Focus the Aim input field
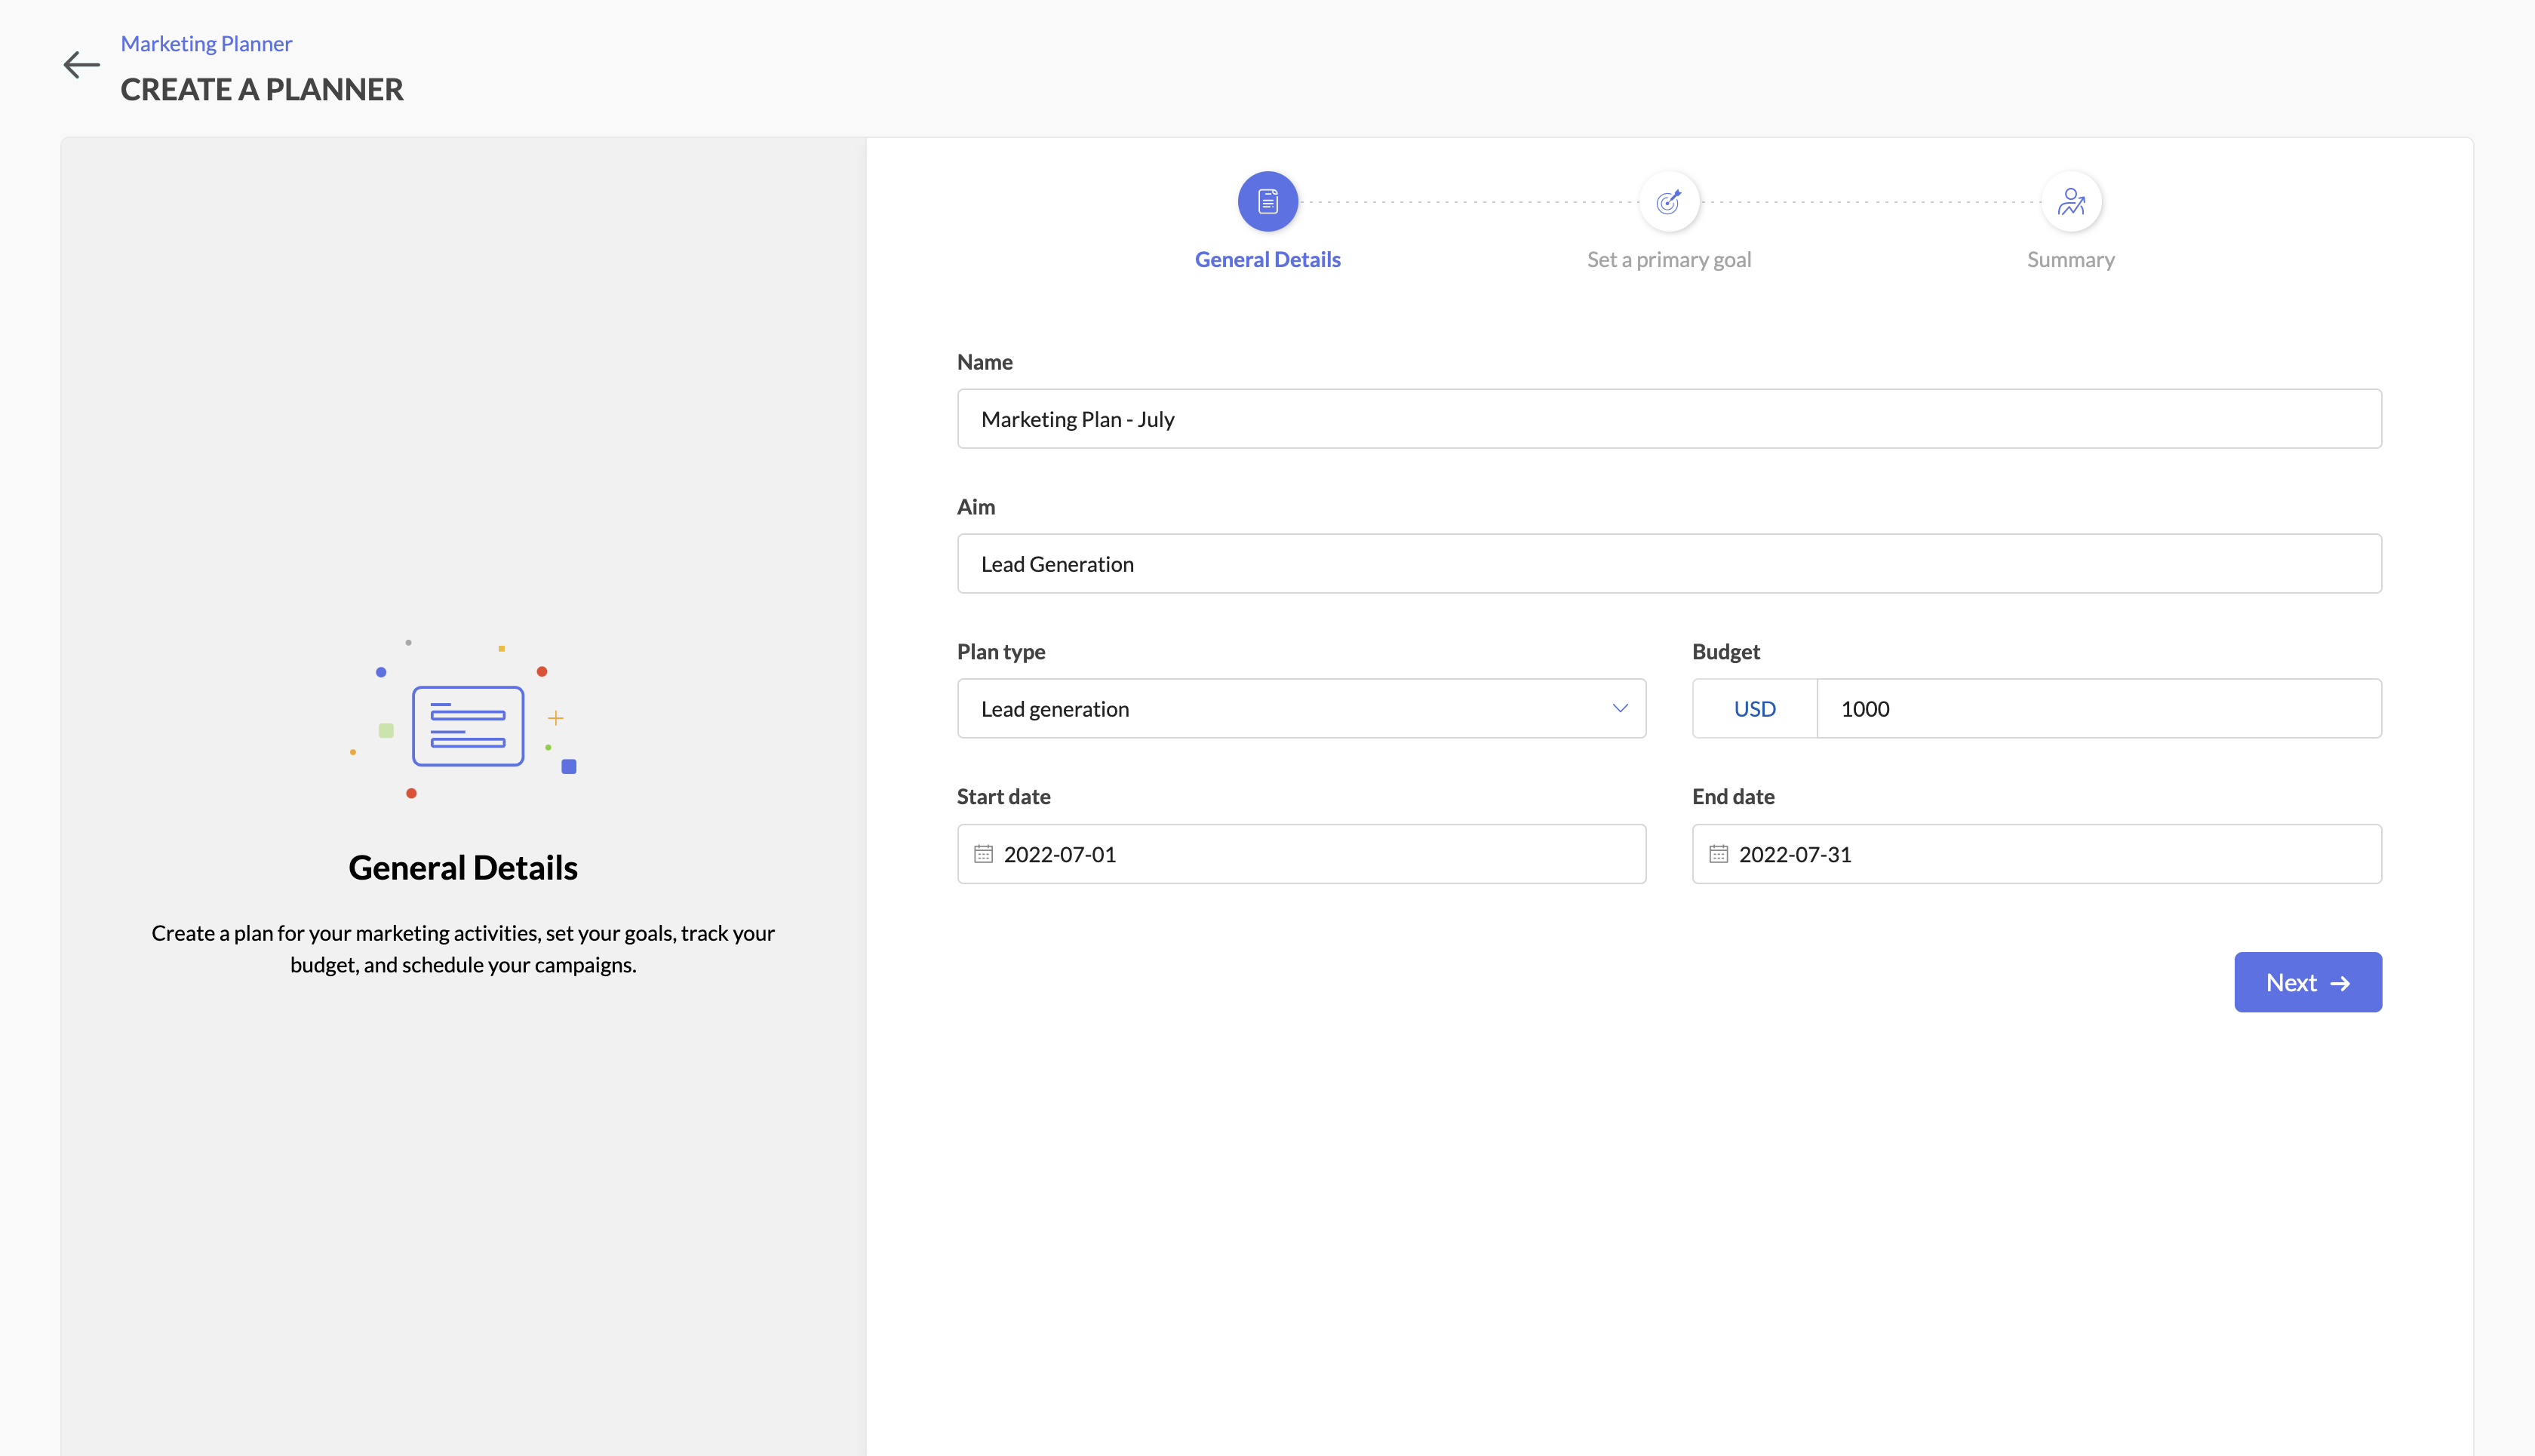 [1669, 564]
